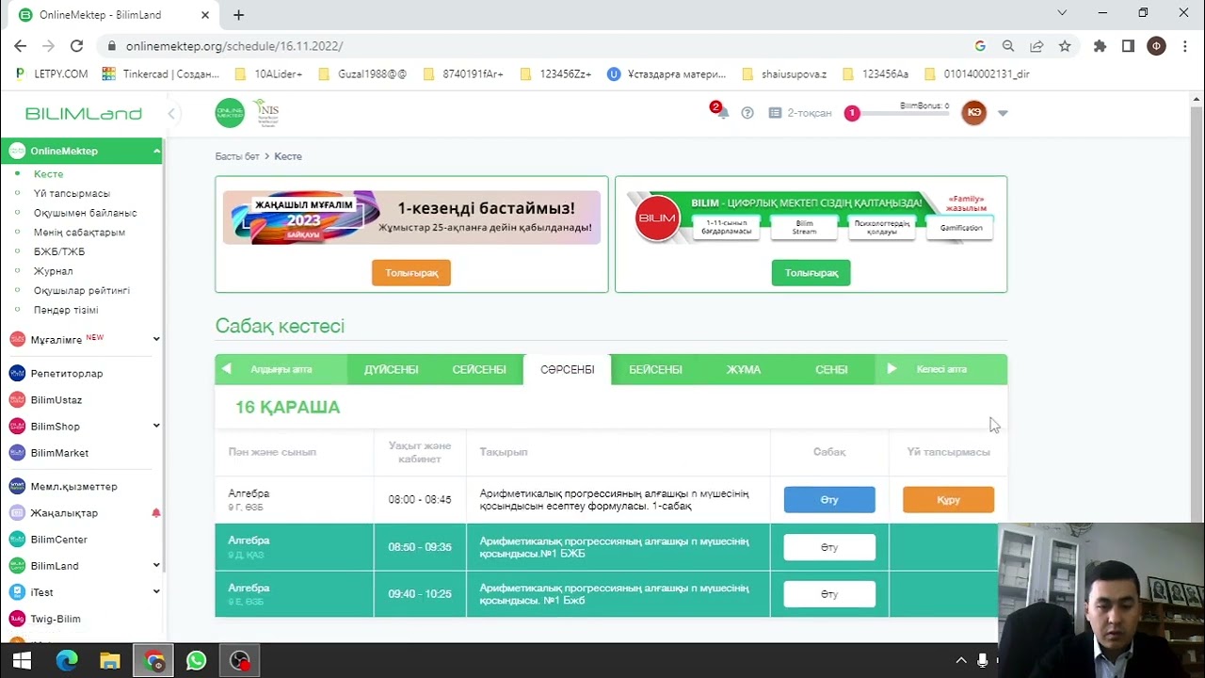The height and width of the screenshot is (678, 1205).
Task: Go to next week Келесі апта
Action: tap(941, 369)
